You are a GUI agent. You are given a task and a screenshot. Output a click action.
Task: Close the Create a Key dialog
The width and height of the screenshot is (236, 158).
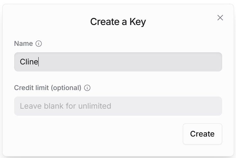[220, 18]
